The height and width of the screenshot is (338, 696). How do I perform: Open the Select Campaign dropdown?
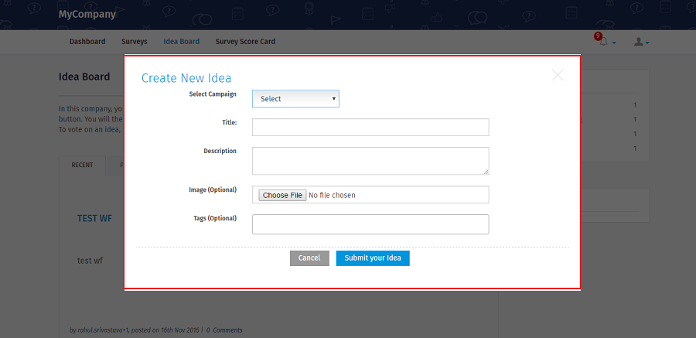pyautogui.click(x=295, y=98)
